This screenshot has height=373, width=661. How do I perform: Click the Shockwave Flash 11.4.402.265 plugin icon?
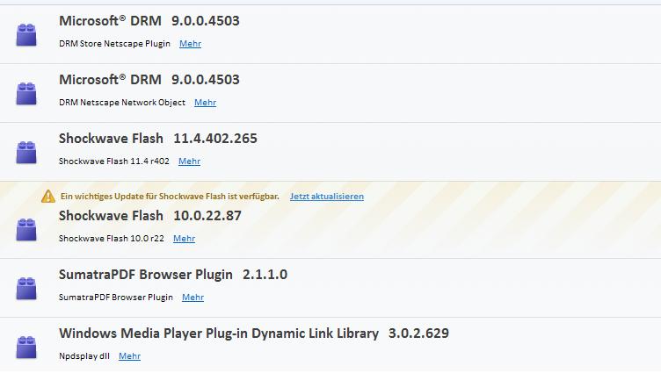pos(26,152)
